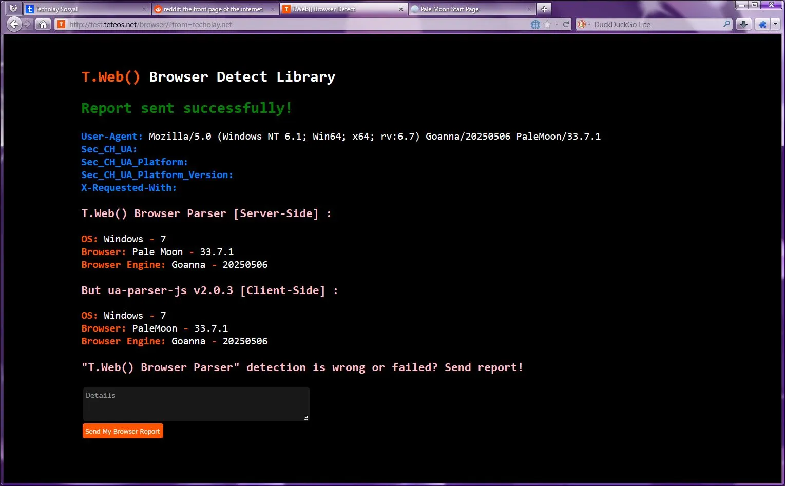Close the reddit tab
785x486 pixels.
coord(272,9)
